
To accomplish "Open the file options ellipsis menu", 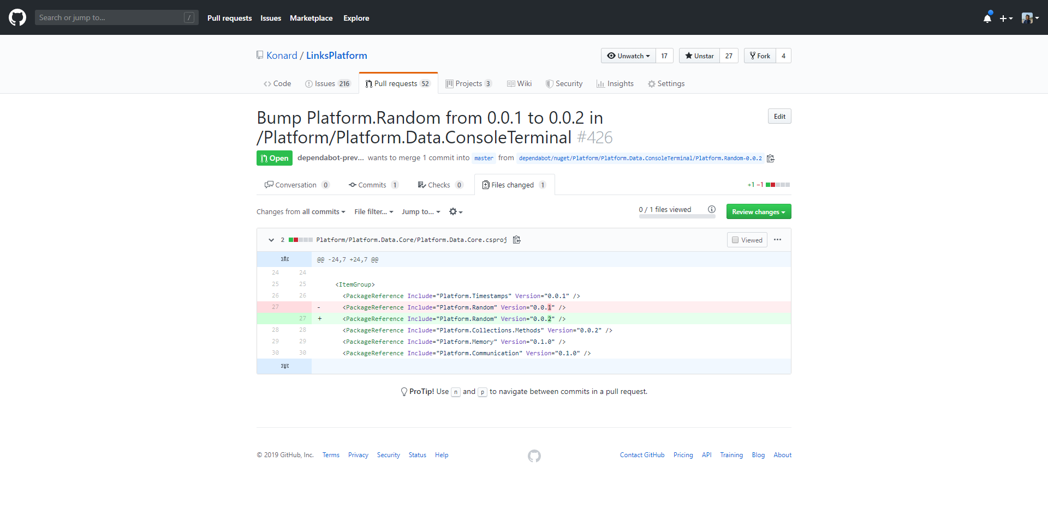I will [778, 240].
